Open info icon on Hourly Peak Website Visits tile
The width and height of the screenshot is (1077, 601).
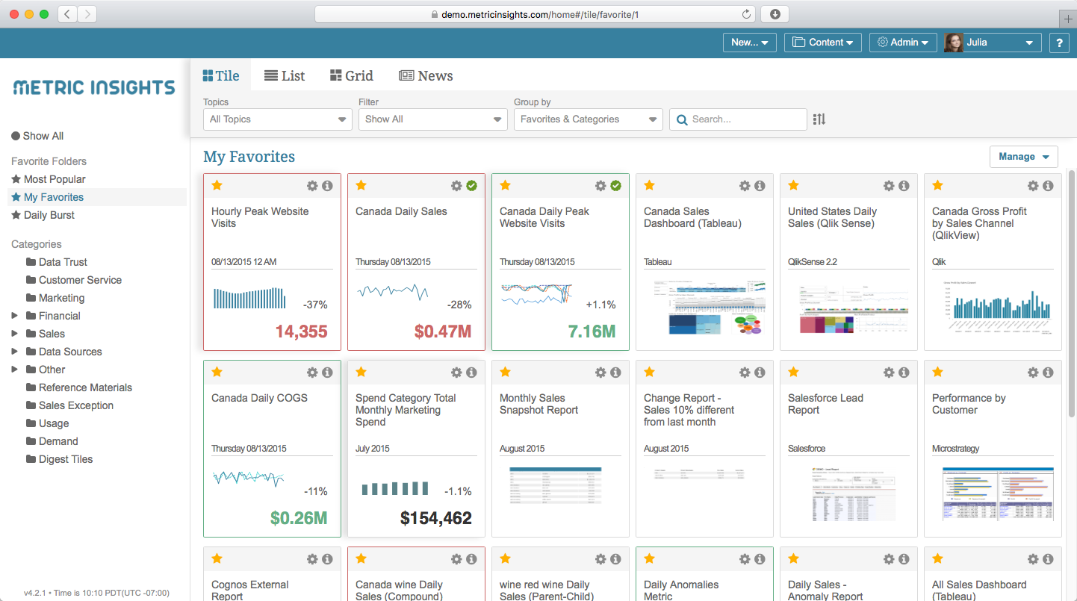tap(327, 186)
